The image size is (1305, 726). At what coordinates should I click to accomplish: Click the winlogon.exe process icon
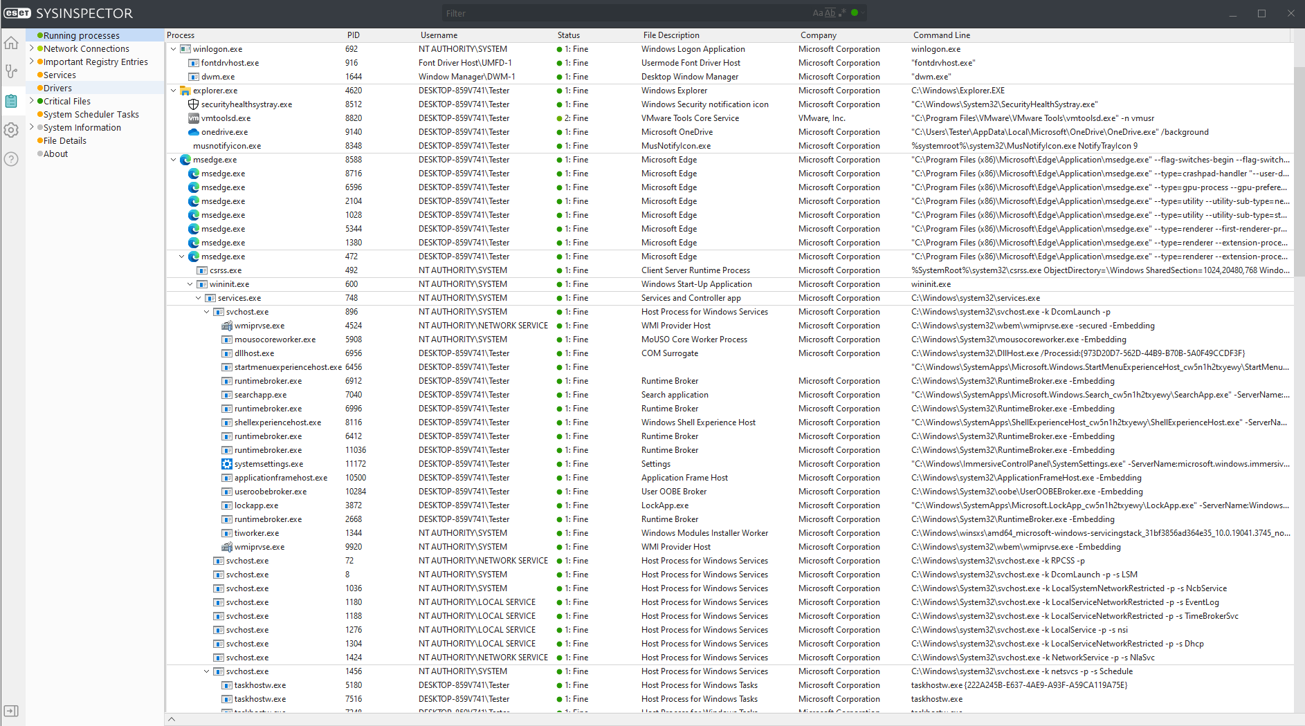(185, 49)
